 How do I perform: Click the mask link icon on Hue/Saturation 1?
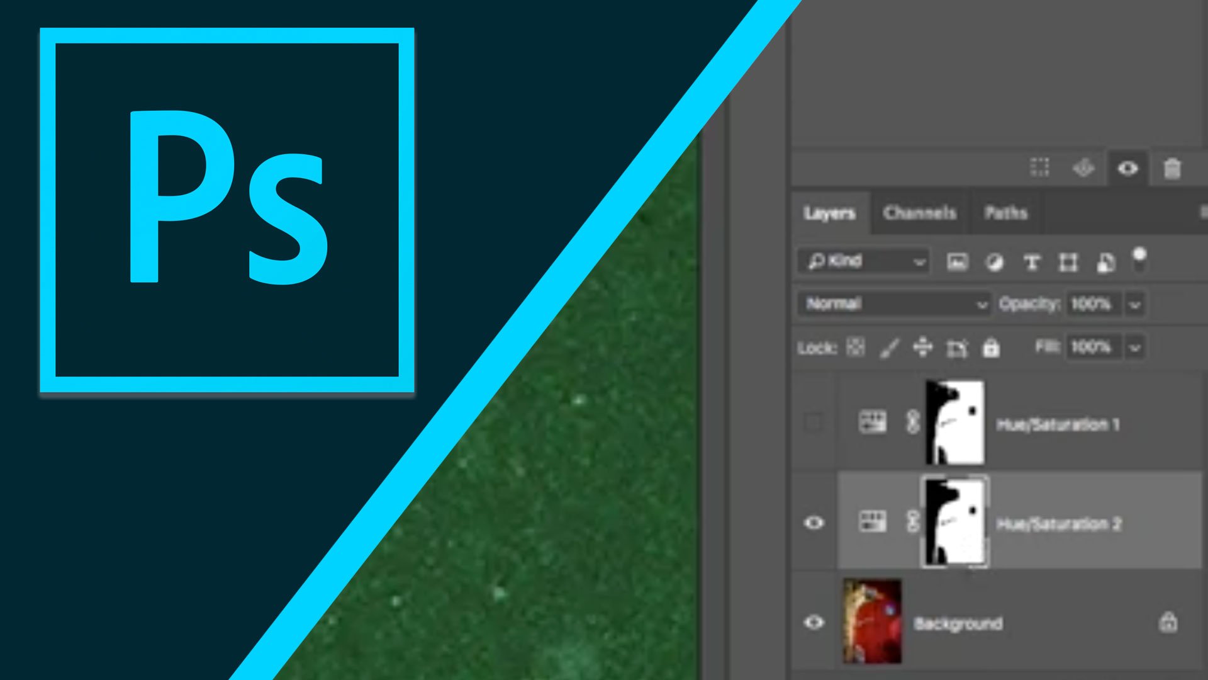913,422
